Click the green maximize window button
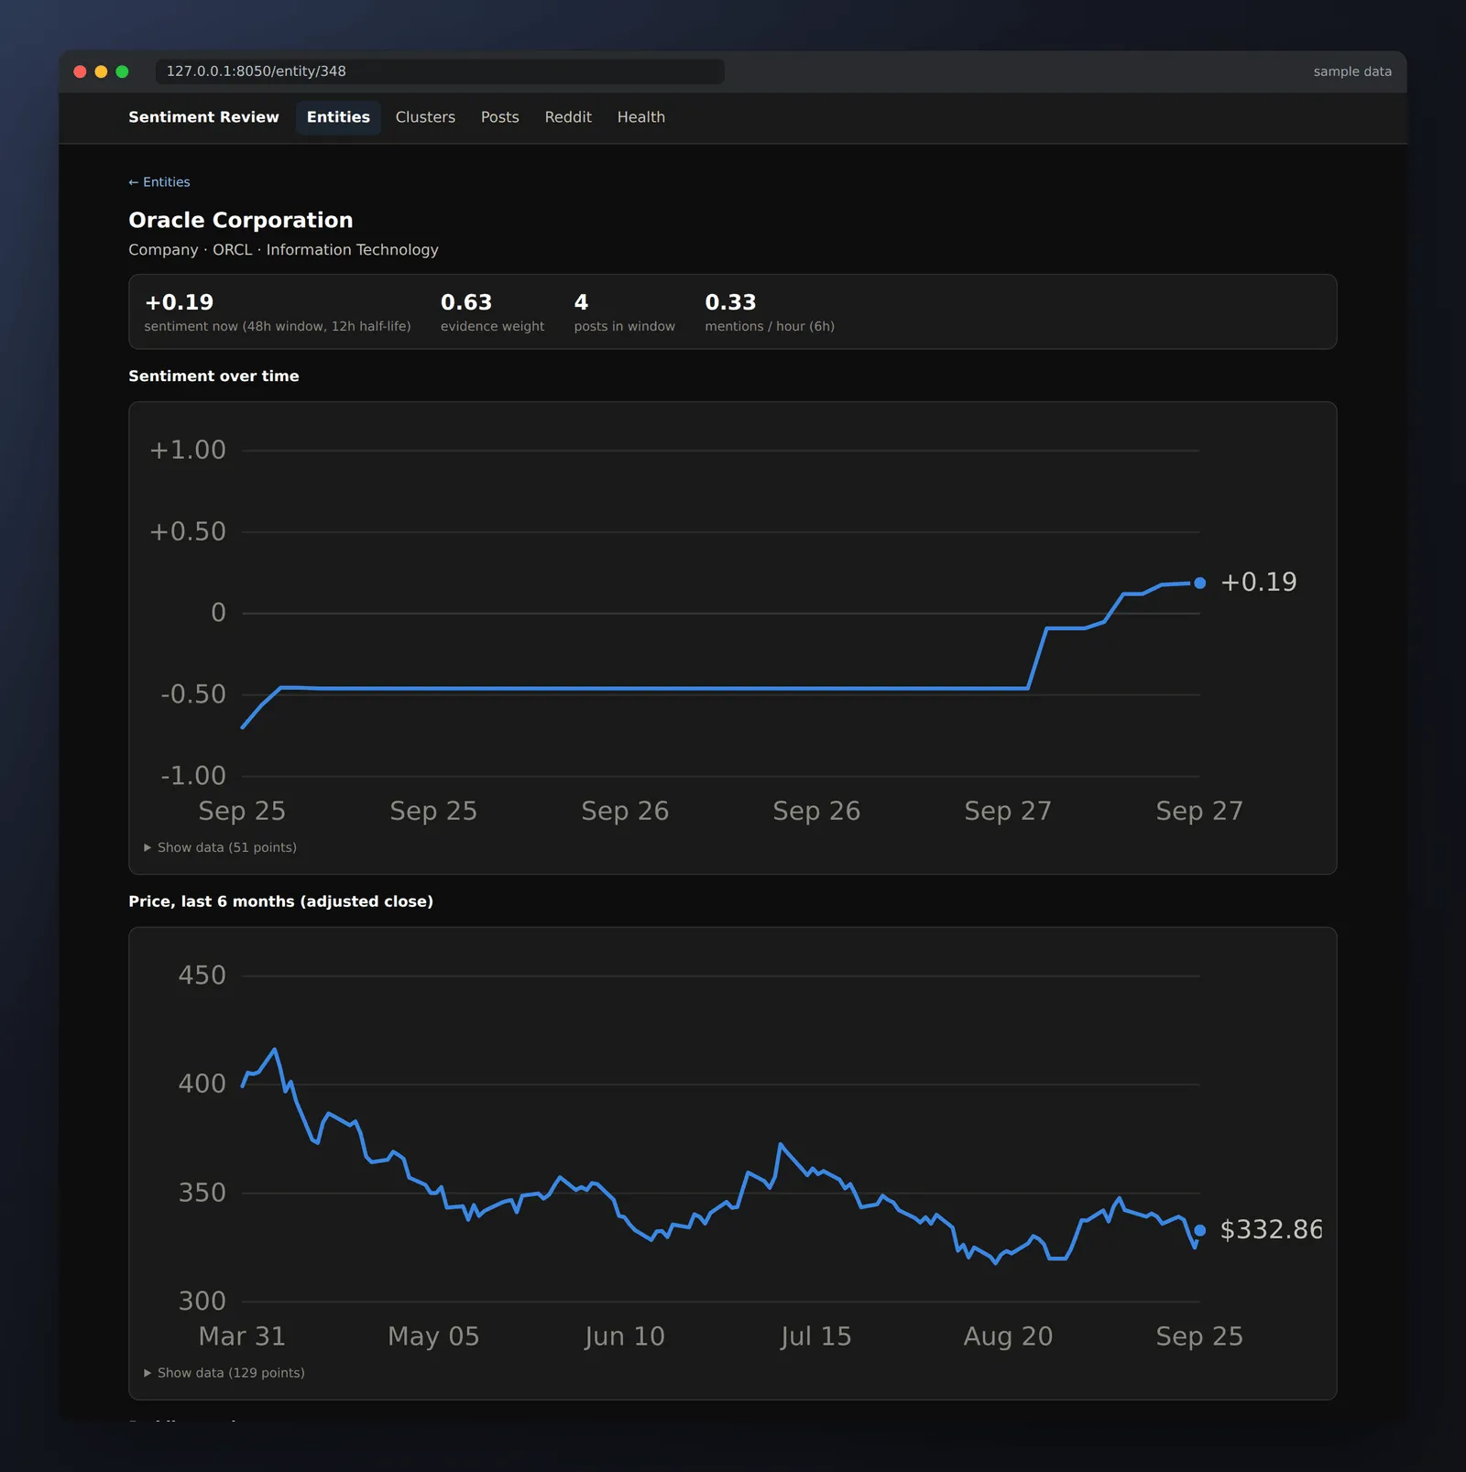The image size is (1466, 1472). tap(122, 71)
